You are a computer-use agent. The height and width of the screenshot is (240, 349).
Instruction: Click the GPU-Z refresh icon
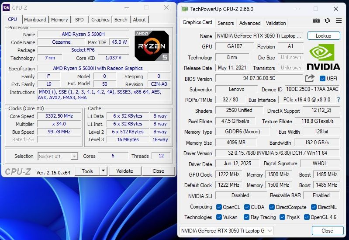(327, 21)
